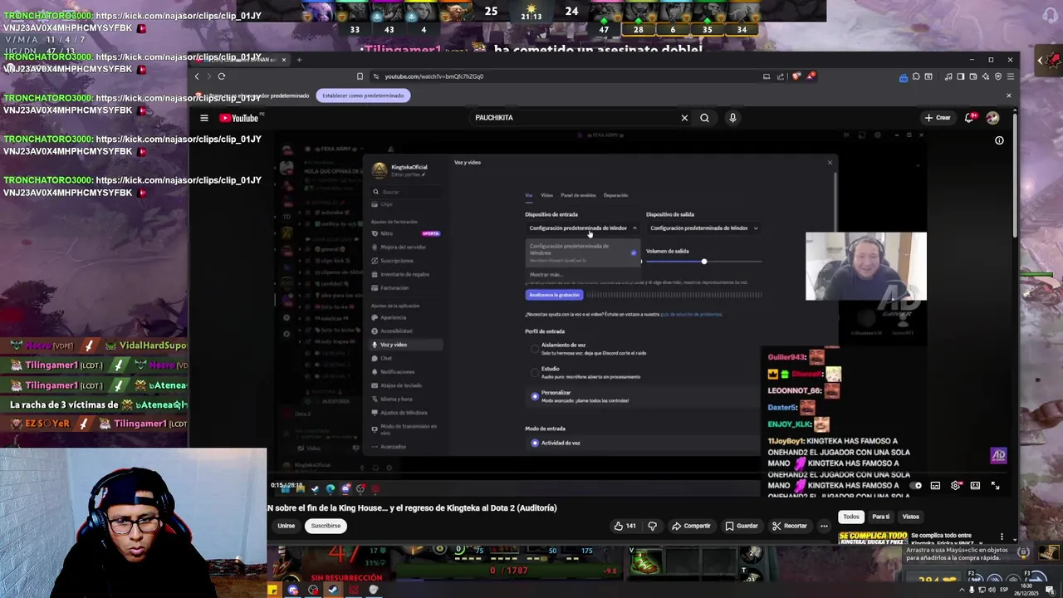This screenshot has height=598, width=1063.
Task: Click the Unirse button
Action: pos(287,526)
